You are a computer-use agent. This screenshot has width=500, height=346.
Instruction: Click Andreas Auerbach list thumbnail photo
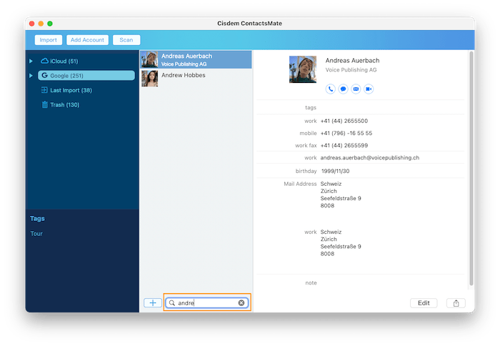tap(149, 59)
